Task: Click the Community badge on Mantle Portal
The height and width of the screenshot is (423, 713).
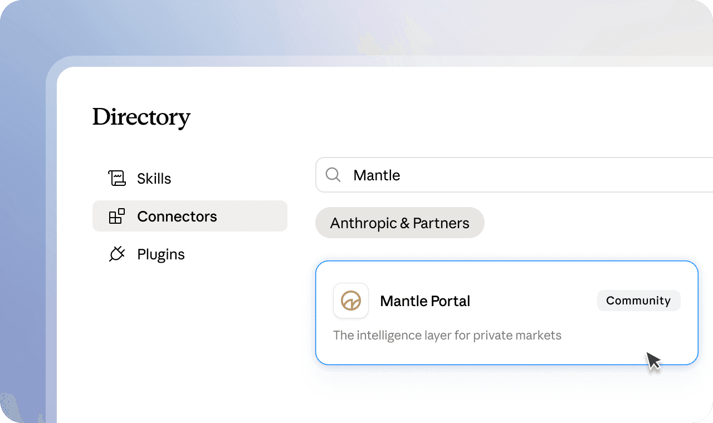Action: click(x=638, y=301)
